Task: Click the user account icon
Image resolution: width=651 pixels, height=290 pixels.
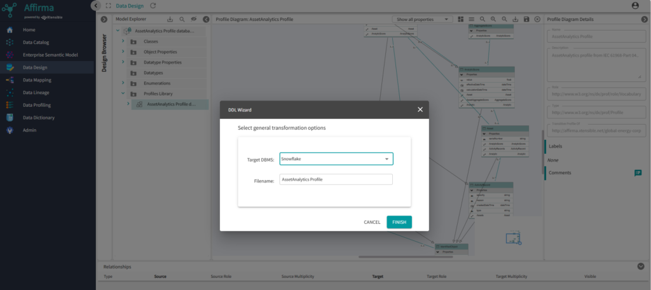Action: click(x=634, y=6)
